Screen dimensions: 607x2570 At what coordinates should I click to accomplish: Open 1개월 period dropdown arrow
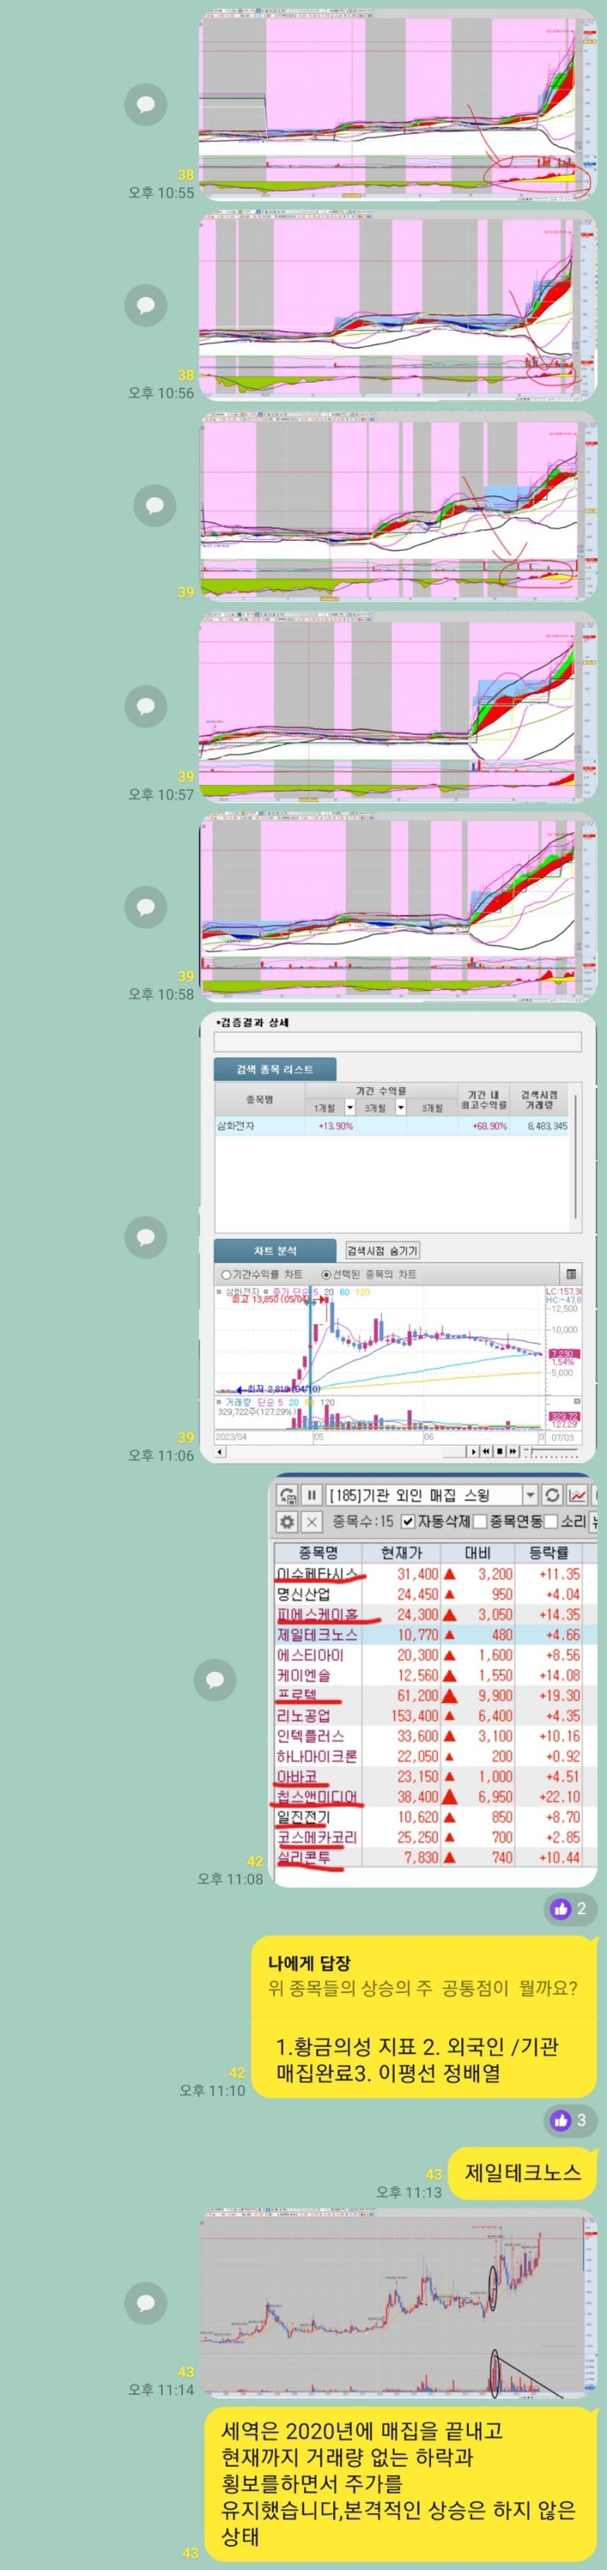click(x=350, y=1108)
